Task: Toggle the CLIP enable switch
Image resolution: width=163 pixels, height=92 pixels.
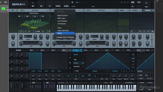Action: [30, 83]
